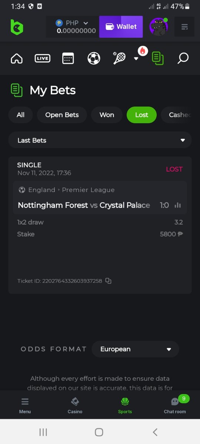Screen dimensions: 200x444
Task: Open the calendar schedule icon
Action: [x=68, y=58]
